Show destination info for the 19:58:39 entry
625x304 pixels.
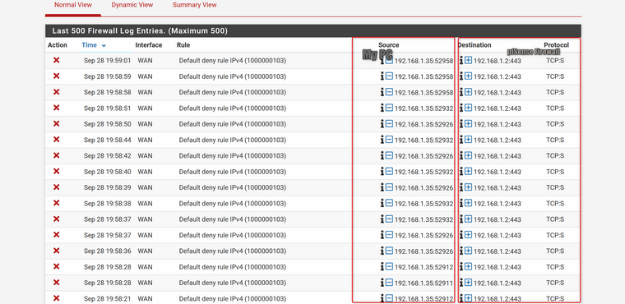461,187
